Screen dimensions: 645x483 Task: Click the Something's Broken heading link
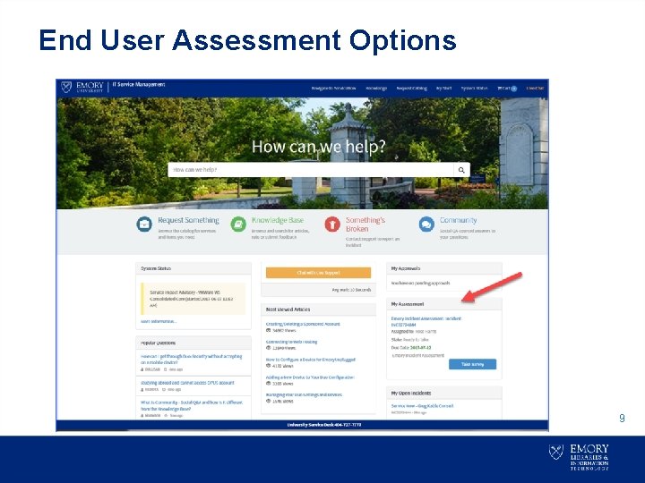click(365, 225)
